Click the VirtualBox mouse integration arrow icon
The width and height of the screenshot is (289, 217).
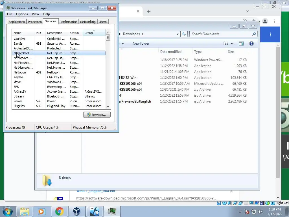268,203
